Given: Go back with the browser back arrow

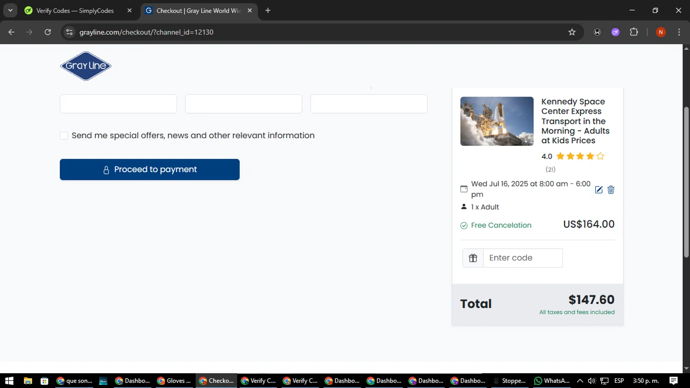Looking at the screenshot, I should 11,32.
